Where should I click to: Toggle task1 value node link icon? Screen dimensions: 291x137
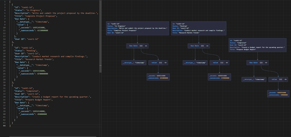click(165, 63)
